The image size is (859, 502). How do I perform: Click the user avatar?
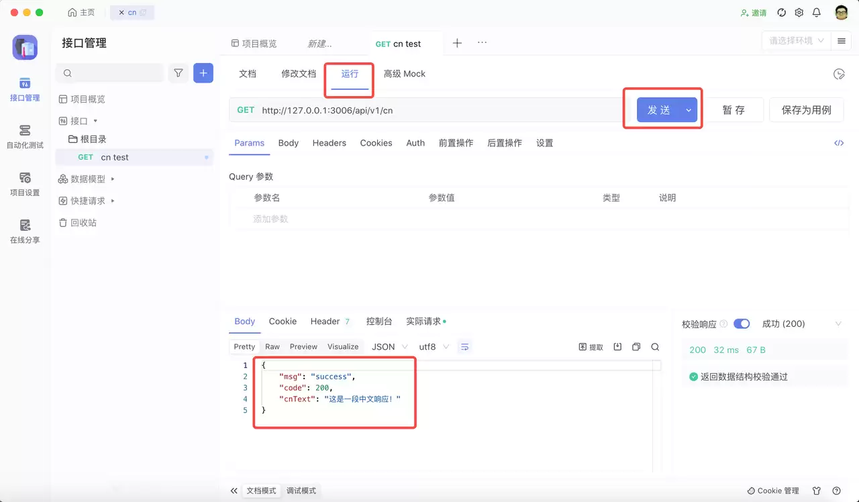[842, 13]
